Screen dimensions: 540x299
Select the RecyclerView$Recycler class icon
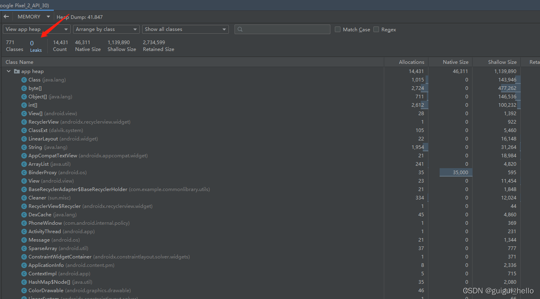coord(24,206)
